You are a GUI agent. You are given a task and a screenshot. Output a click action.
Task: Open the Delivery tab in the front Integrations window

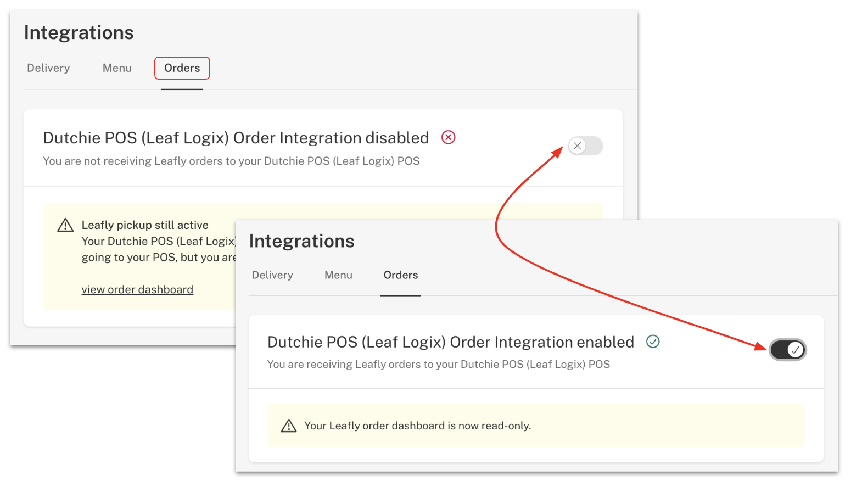point(272,275)
